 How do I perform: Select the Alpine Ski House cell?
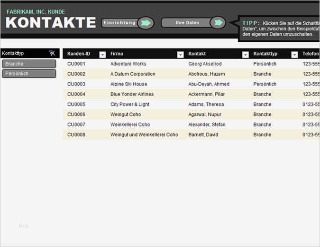(x=128, y=84)
